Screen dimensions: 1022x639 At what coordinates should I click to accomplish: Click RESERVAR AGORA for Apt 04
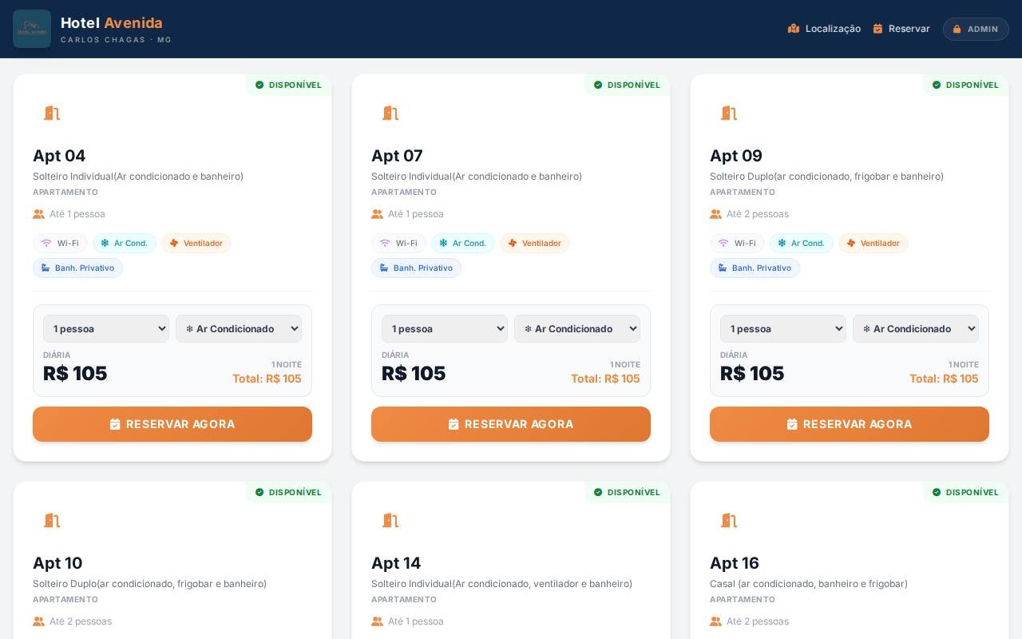(x=172, y=424)
